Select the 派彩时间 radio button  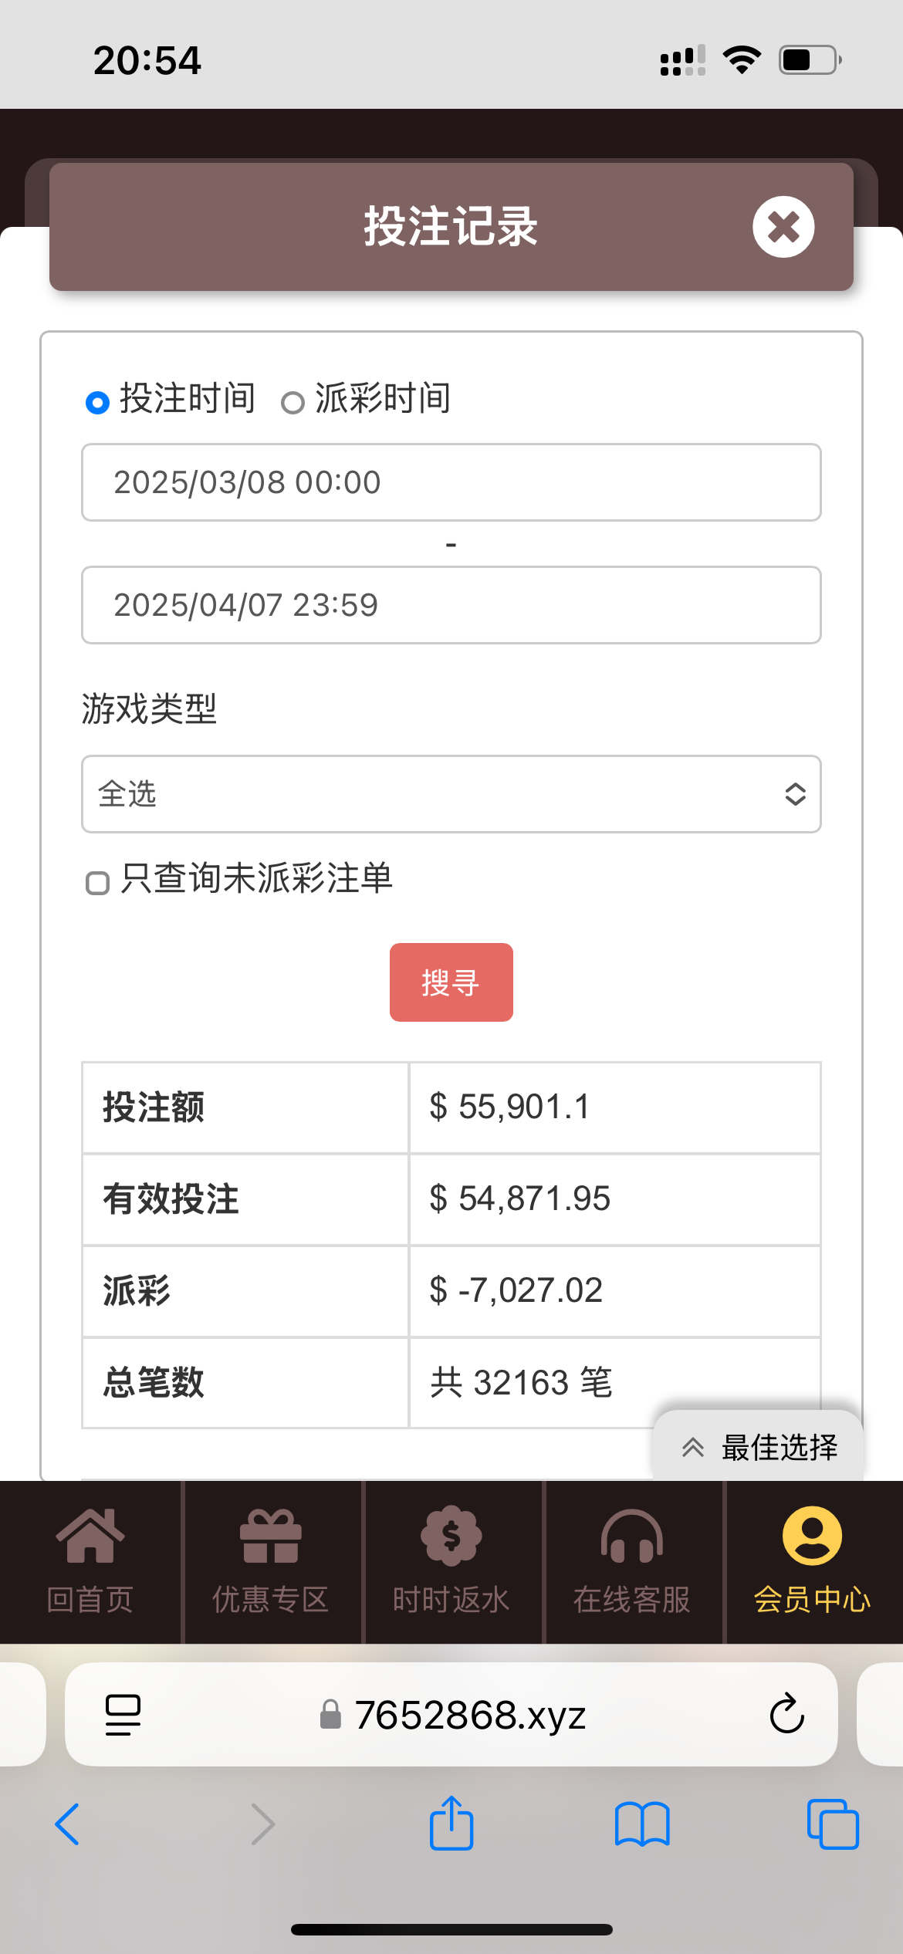(293, 402)
